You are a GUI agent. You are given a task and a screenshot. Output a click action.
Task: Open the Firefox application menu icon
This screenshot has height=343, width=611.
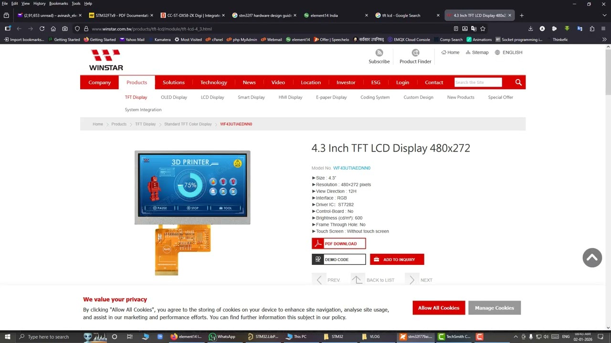coord(604,29)
